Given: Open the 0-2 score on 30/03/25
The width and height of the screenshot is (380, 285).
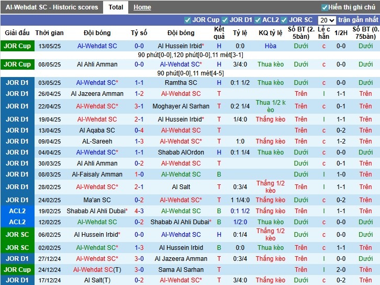Looking at the screenshot, I should 139,163.
